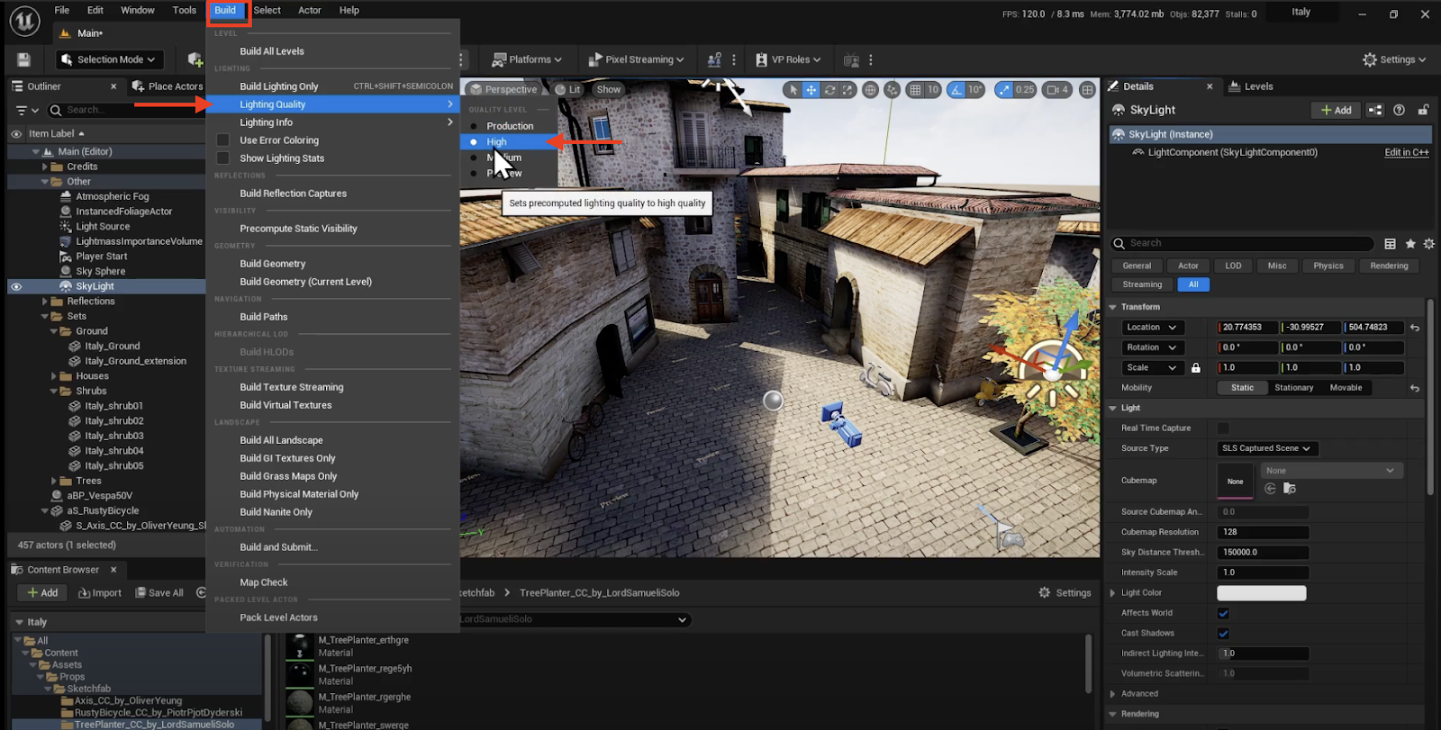This screenshot has height=730, width=1441.
Task: Click the favorites star icon in Details
Action: coord(1410,244)
